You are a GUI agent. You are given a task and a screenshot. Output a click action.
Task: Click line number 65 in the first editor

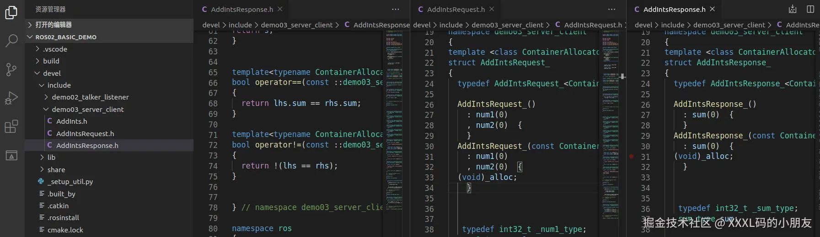point(213,73)
